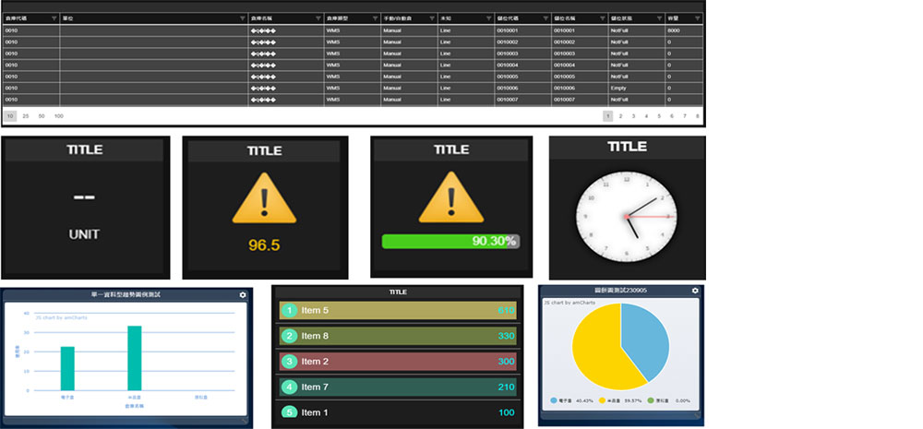Open settings gear on the bar chart widget
The image size is (923, 429).
tap(243, 294)
